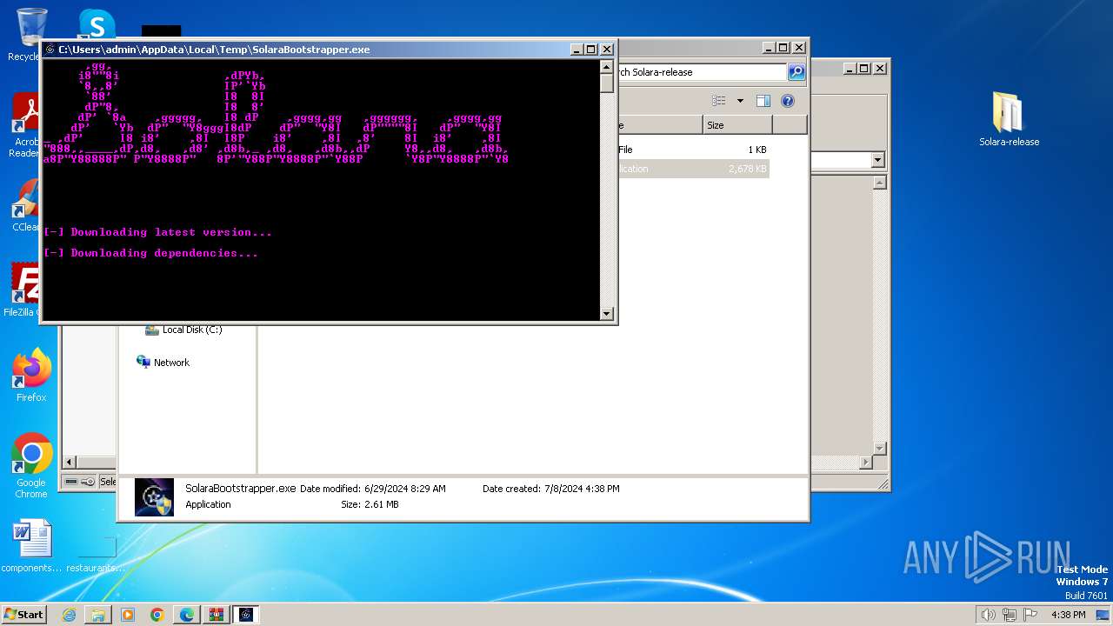
Task: Select the 1 KB file row
Action: 693,150
